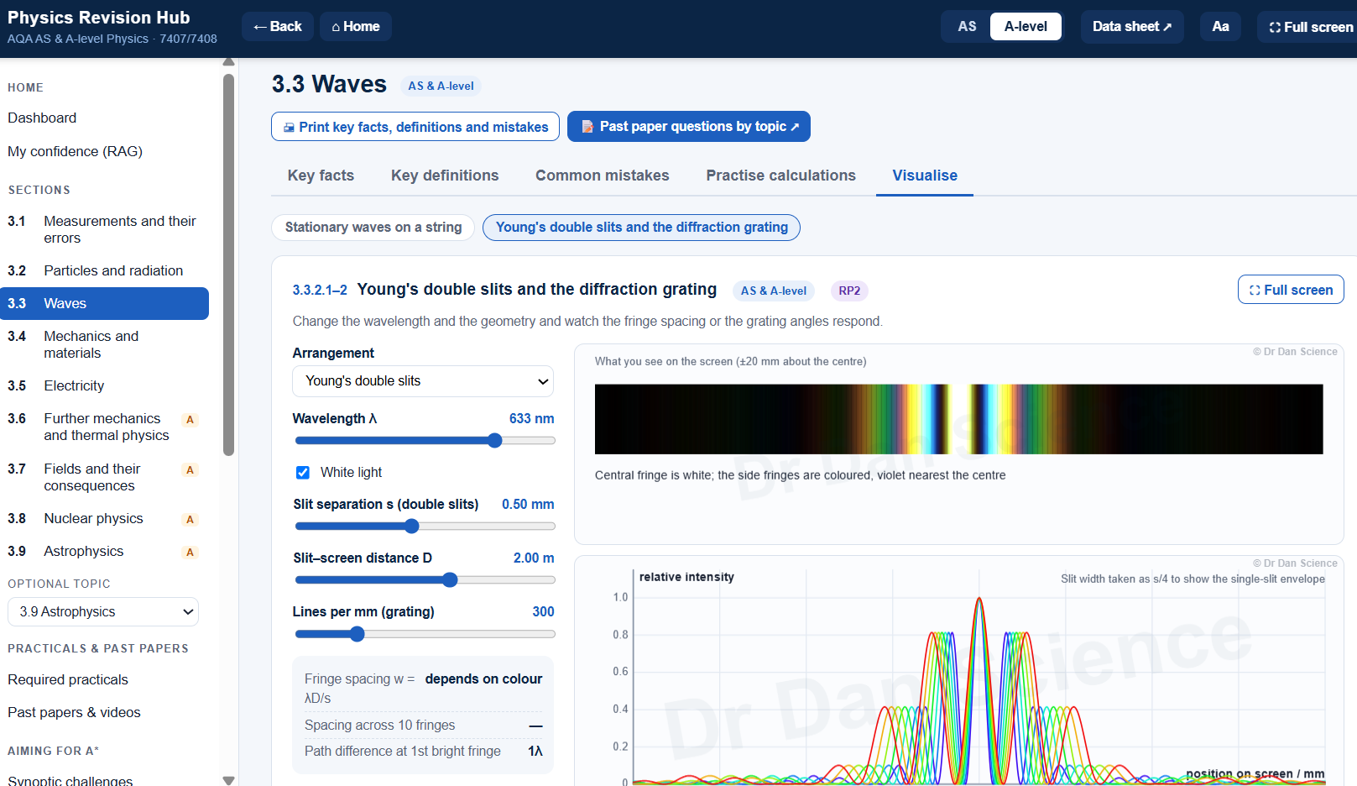The height and width of the screenshot is (786, 1357).
Task: Click the RP2 badge
Action: coord(849,291)
